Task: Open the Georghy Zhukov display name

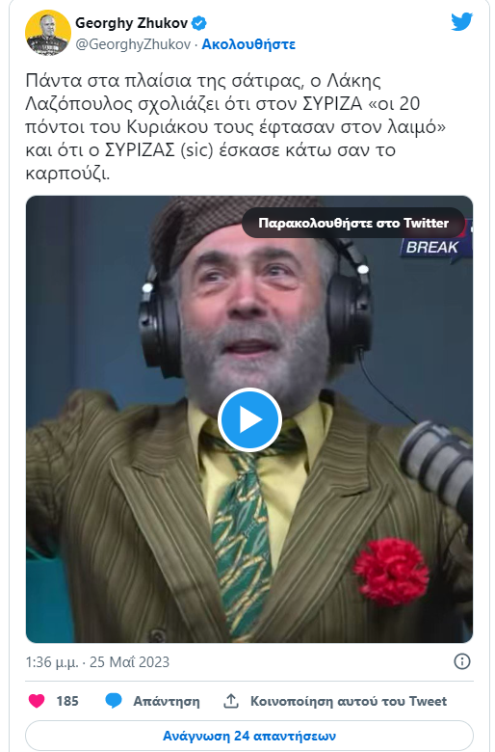Action: click(x=131, y=22)
